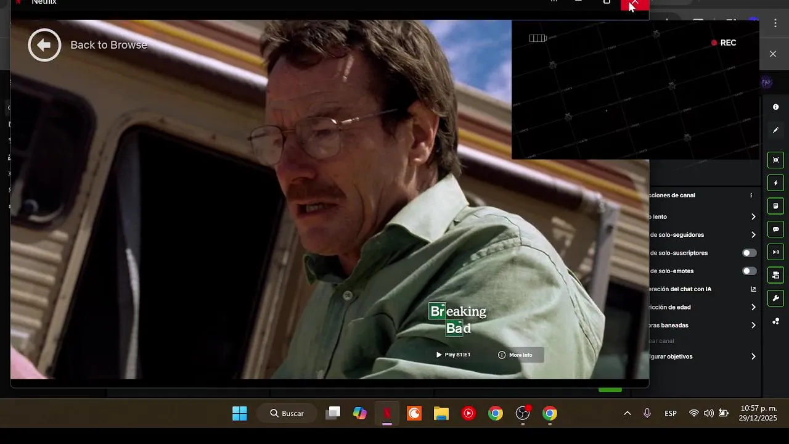789x444 pixels.
Task: Click the battery status tray icon
Action: (724, 413)
